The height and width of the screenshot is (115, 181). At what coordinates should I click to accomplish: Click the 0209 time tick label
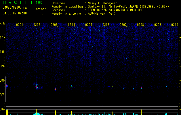click(158, 25)
